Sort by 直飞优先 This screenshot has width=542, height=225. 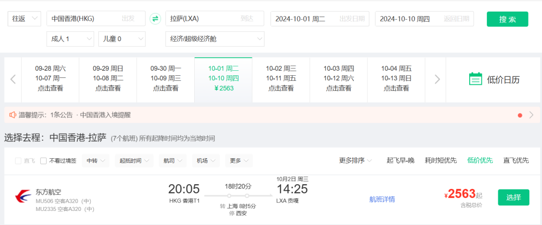click(516, 160)
